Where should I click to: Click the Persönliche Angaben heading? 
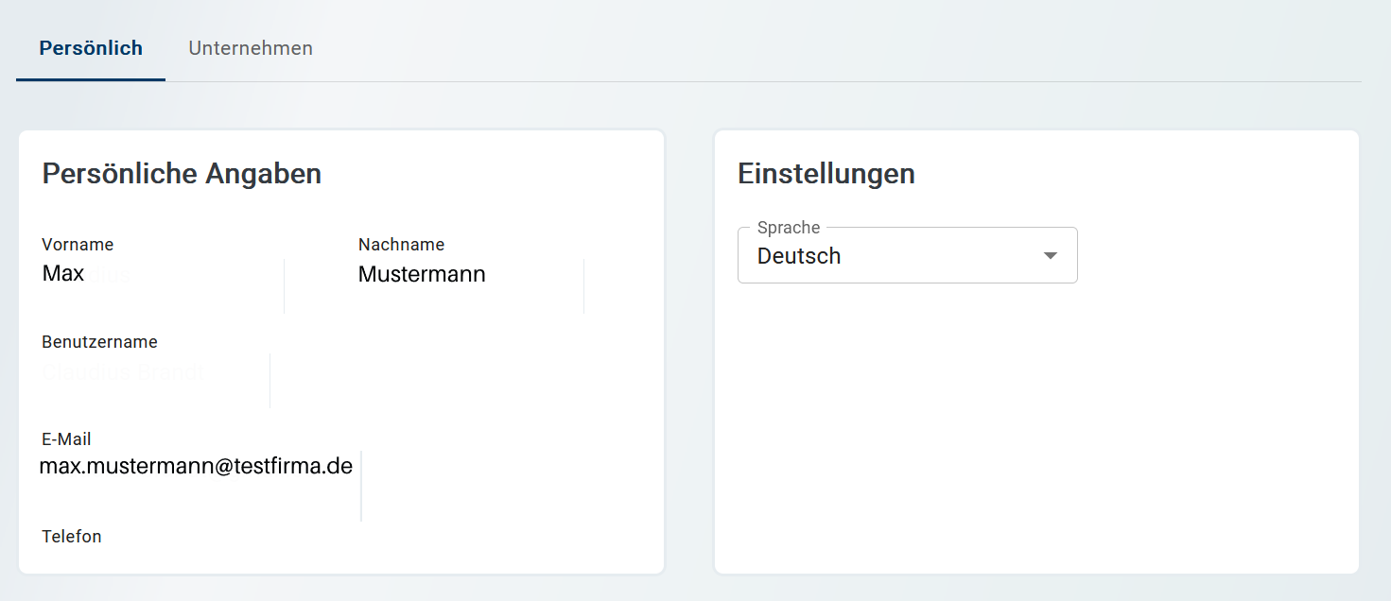[x=182, y=174]
